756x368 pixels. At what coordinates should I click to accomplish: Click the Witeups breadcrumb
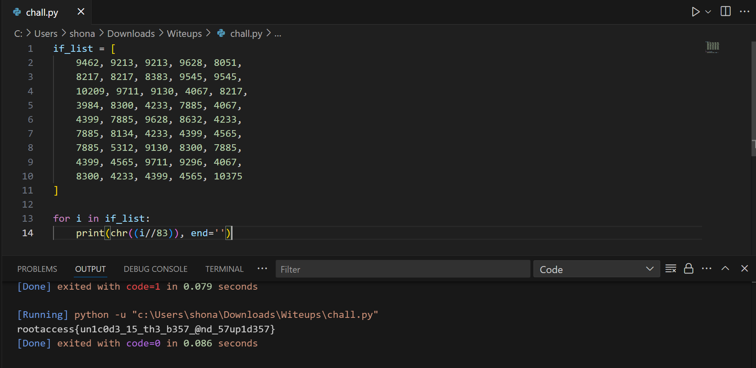coord(184,34)
